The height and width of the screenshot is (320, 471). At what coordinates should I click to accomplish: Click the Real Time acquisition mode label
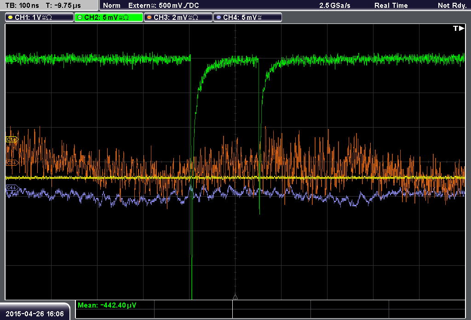point(391,6)
